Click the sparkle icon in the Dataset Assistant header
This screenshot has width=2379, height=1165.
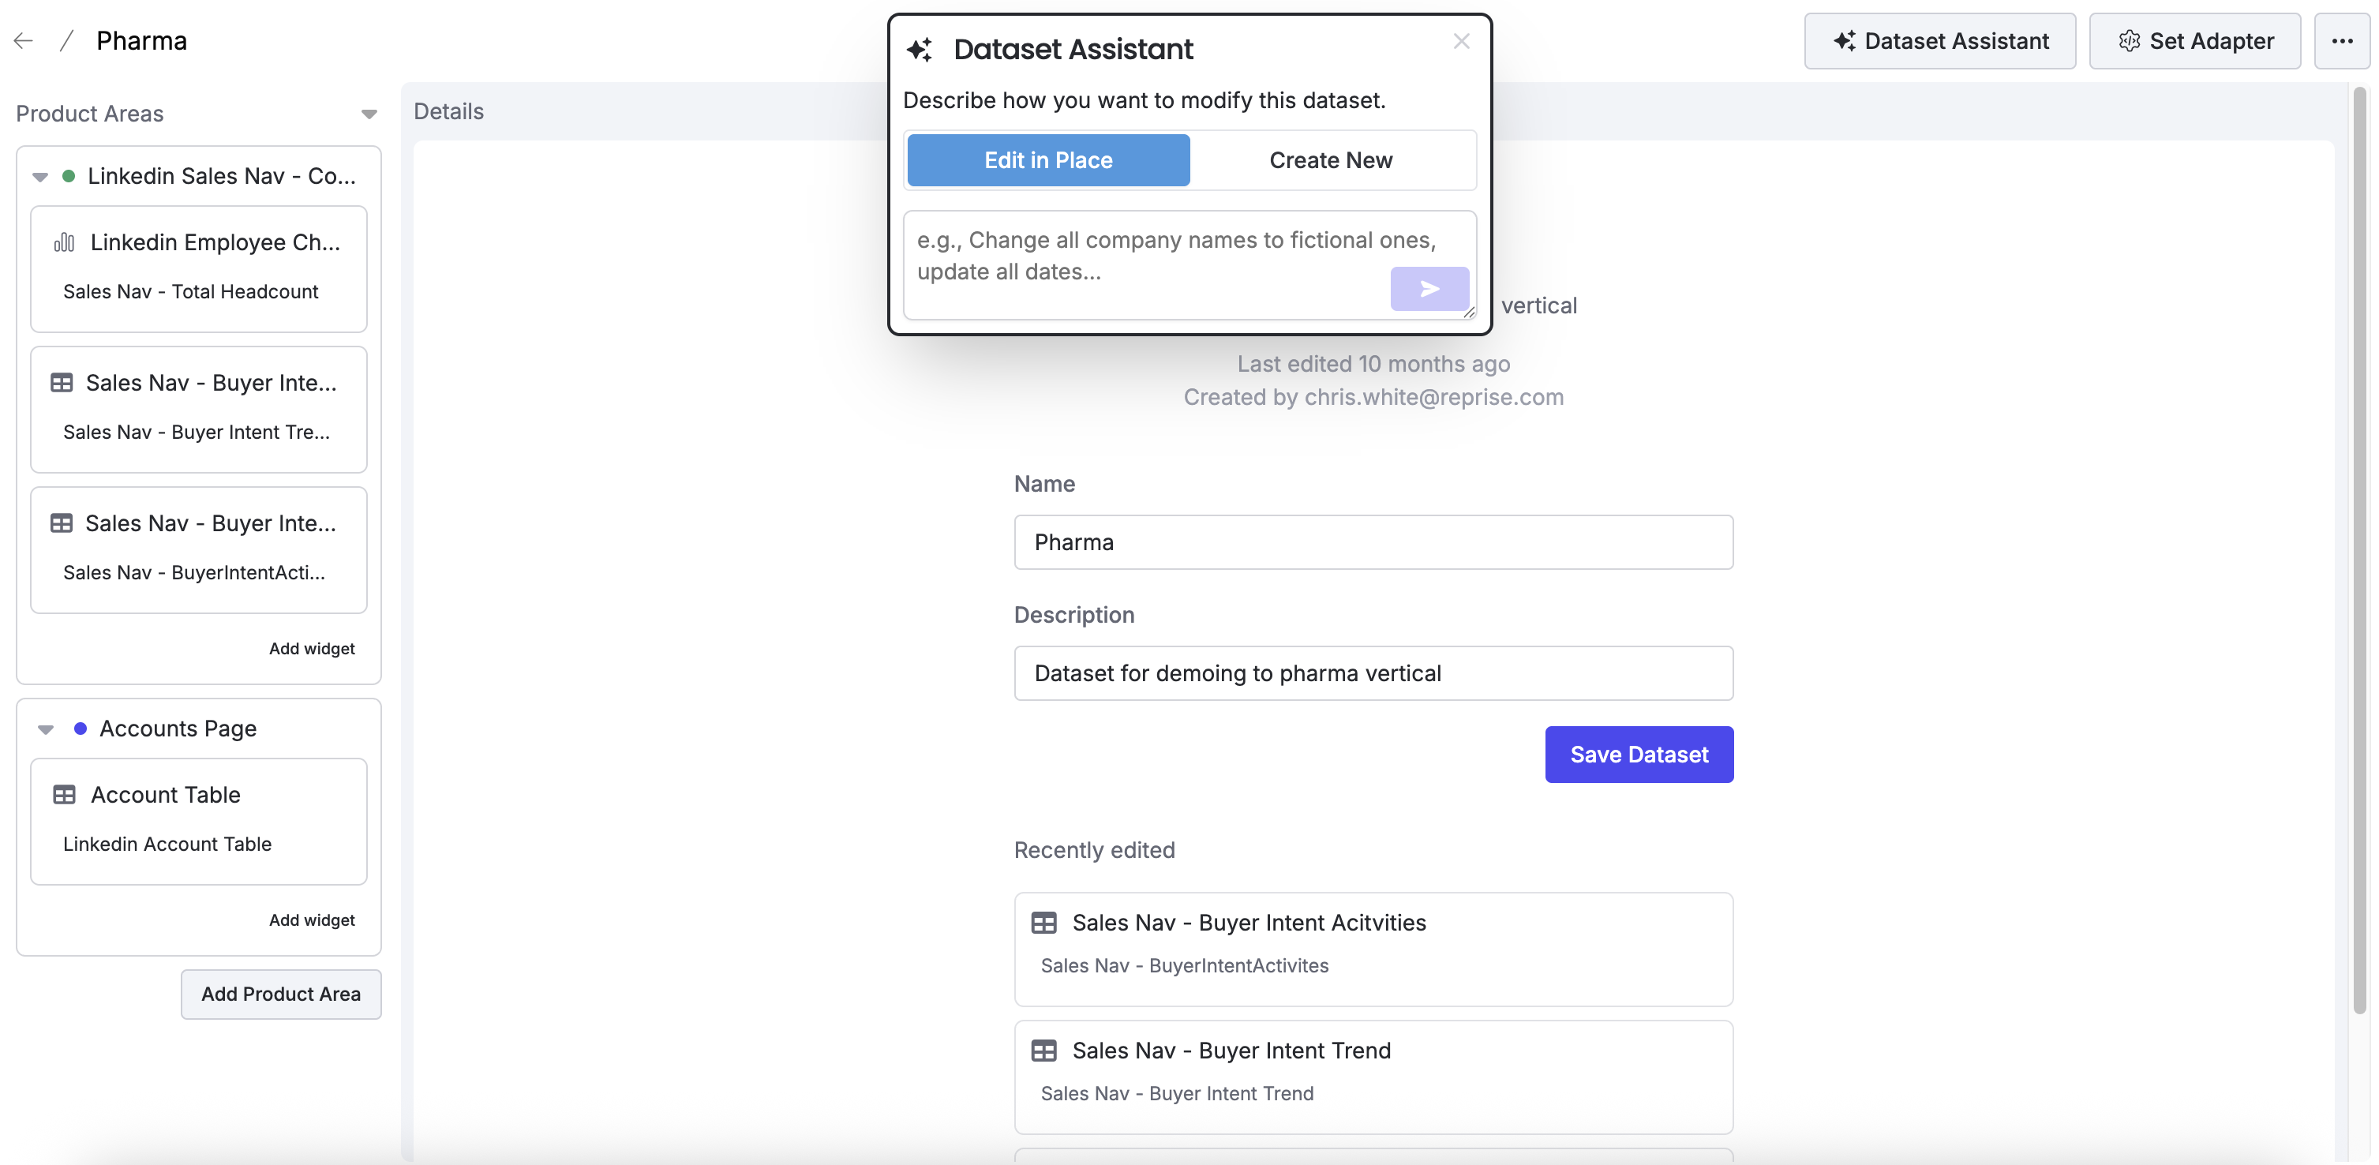(919, 49)
